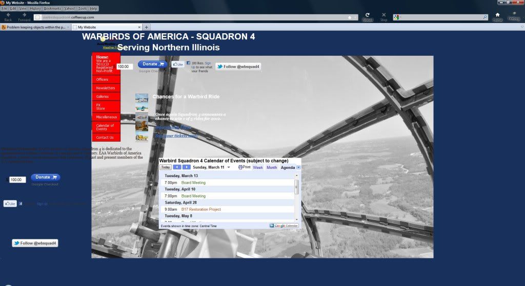Click the search magnifier icon
Image resolution: width=525 pixels, height=286 pixels.
[485, 17]
